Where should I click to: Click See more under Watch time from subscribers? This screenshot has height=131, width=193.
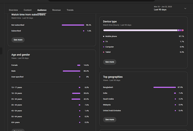(18, 40)
